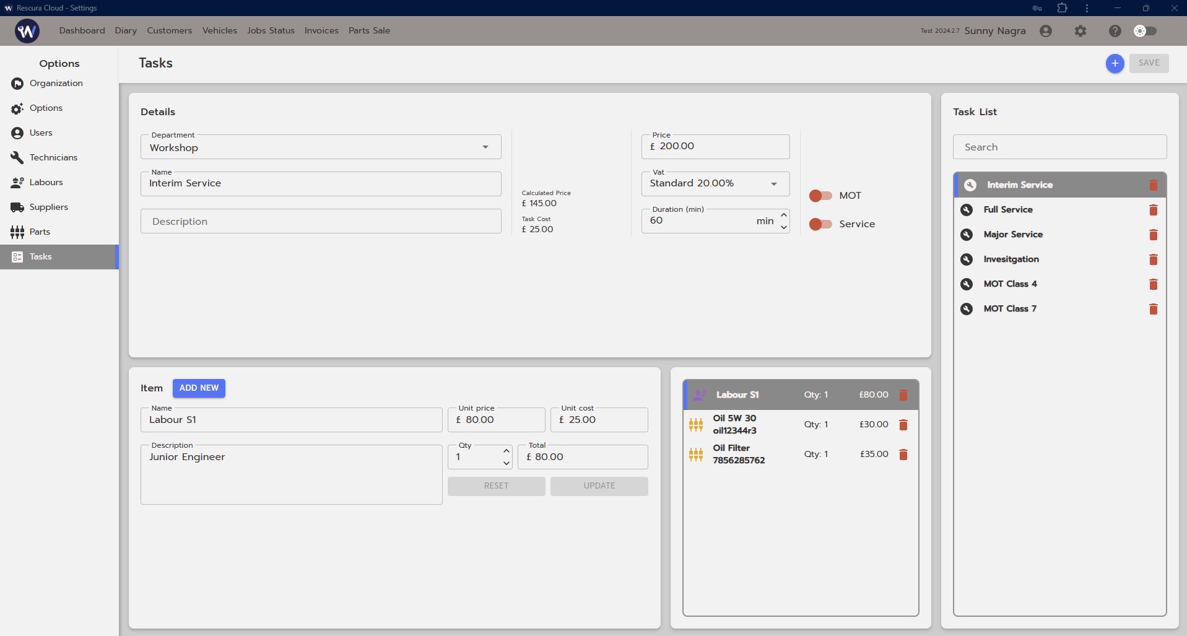Click the Price input field
1187x636 pixels.
pyautogui.click(x=715, y=147)
